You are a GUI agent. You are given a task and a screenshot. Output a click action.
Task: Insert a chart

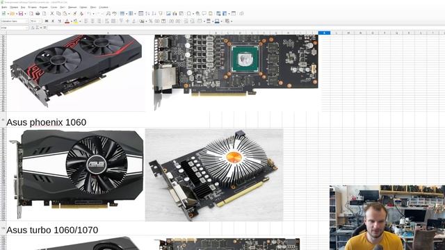pos(175,14)
